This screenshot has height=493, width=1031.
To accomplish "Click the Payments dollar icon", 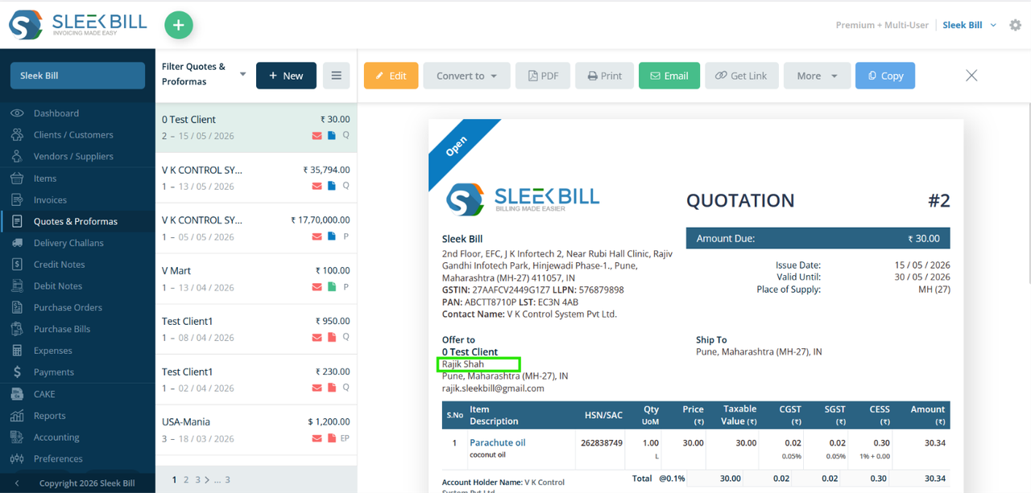I will click(x=17, y=372).
